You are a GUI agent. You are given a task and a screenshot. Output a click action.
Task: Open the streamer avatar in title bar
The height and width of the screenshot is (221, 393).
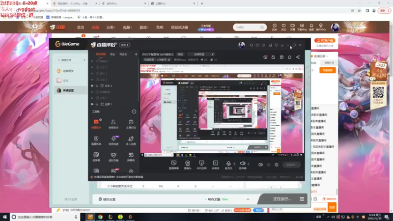[242, 45]
